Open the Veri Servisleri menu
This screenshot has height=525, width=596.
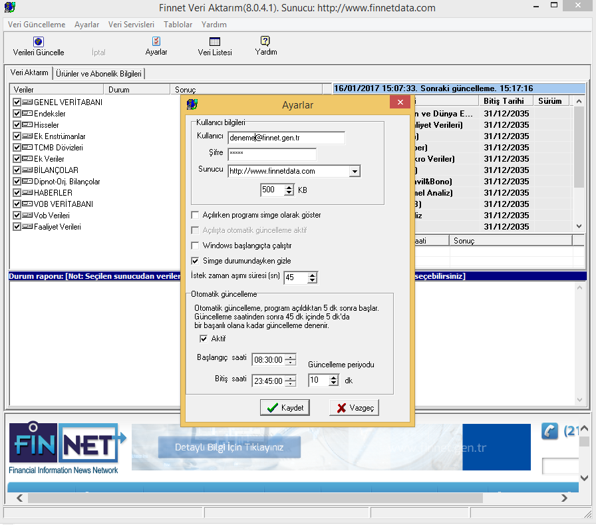(131, 25)
